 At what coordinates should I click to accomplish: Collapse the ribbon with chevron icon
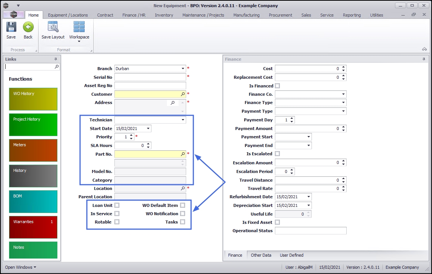[x=424, y=49]
